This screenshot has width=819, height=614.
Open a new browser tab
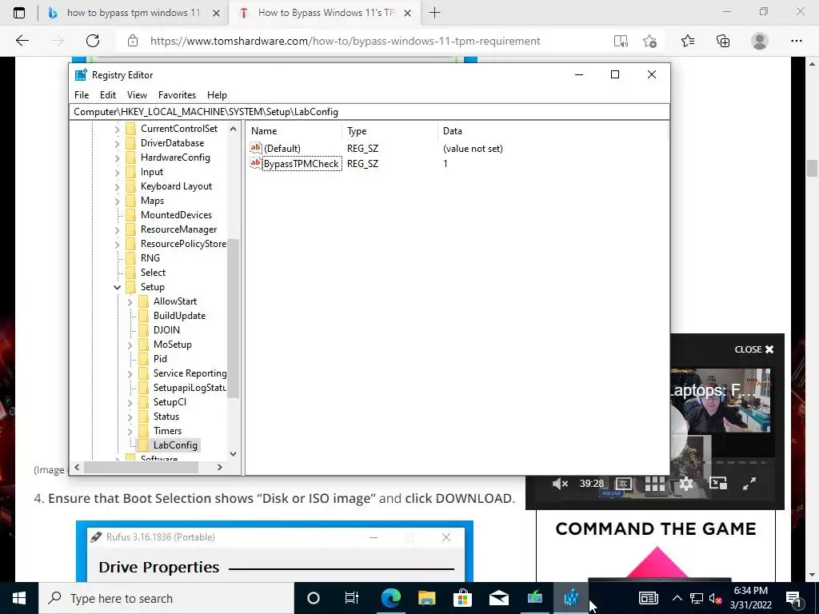[x=434, y=13]
